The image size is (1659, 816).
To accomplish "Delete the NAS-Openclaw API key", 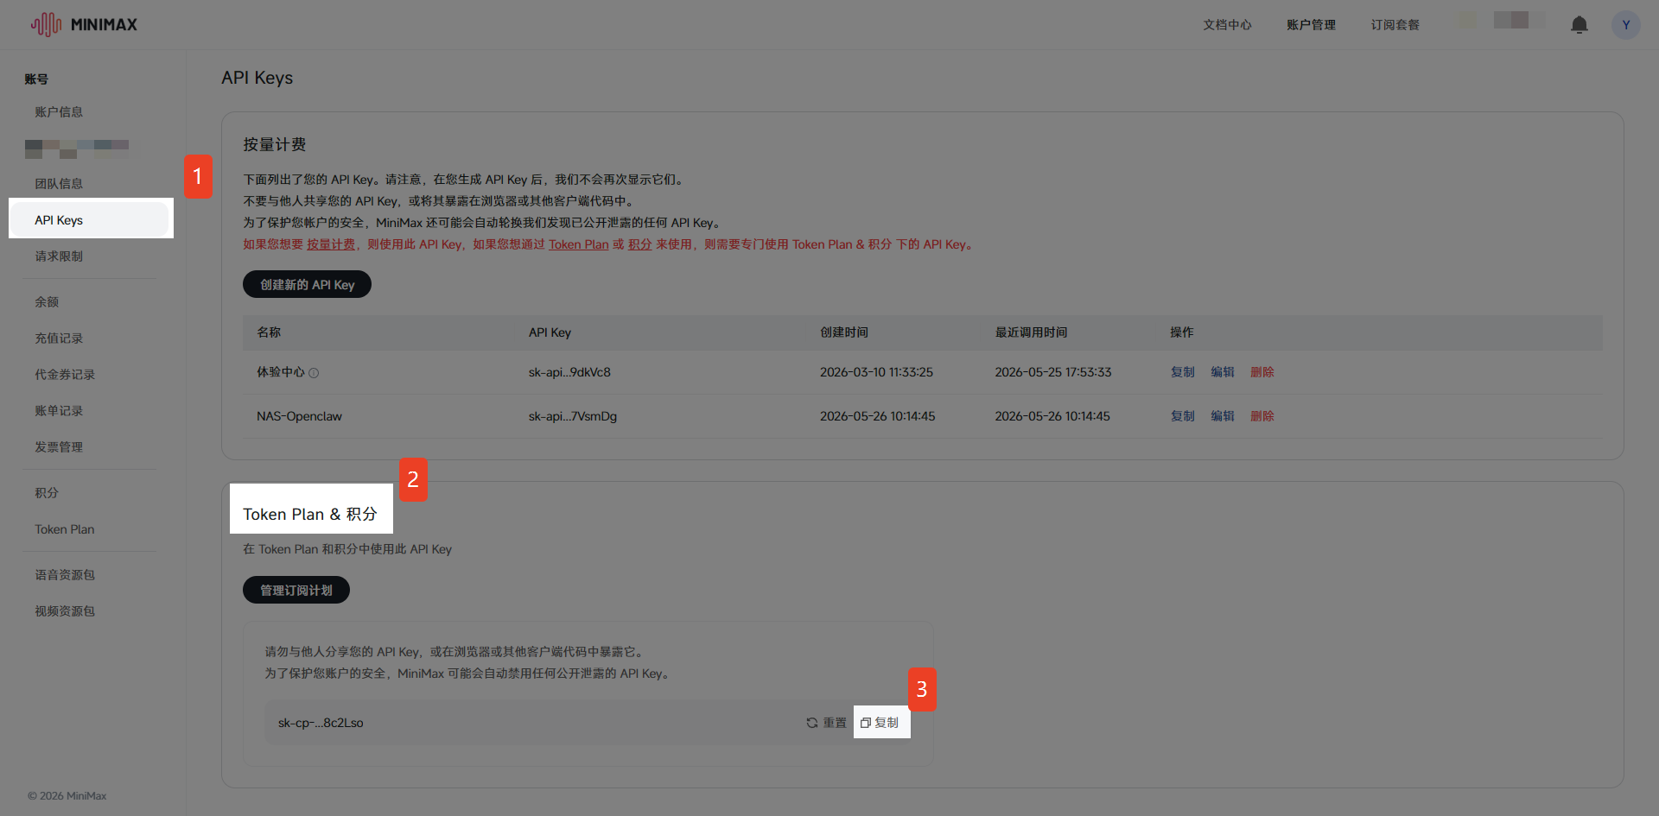I will coord(1262,416).
